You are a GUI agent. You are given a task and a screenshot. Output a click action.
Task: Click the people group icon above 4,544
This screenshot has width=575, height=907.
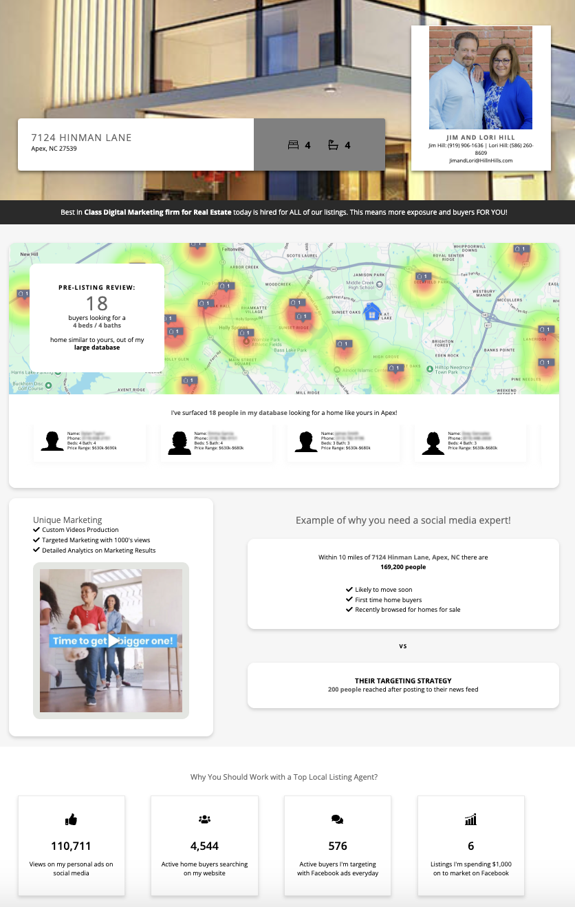tap(204, 819)
